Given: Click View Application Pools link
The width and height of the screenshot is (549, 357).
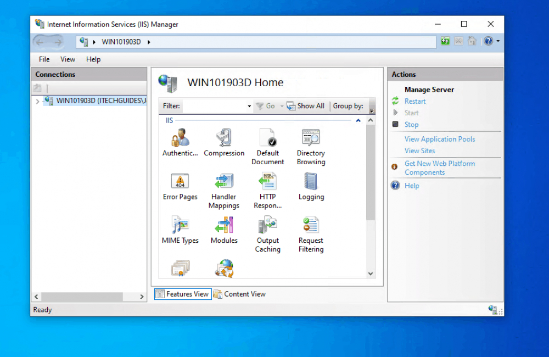Looking at the screenshot, I should tap(440, 139).
